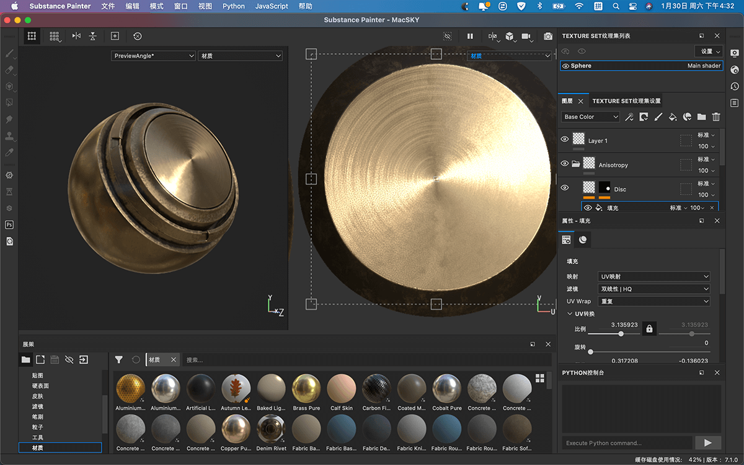Open the History panel icon
Screen dimensions: 744x465
pyautogui.click(x=735, y=86)
